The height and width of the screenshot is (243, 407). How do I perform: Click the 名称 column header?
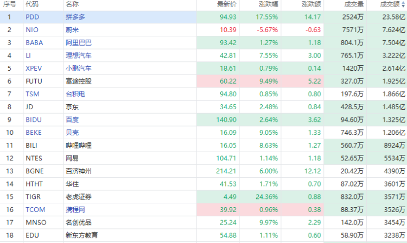pos(72,4)
